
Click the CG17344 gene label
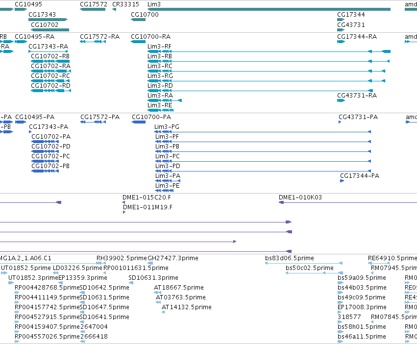tap(351, 14)
